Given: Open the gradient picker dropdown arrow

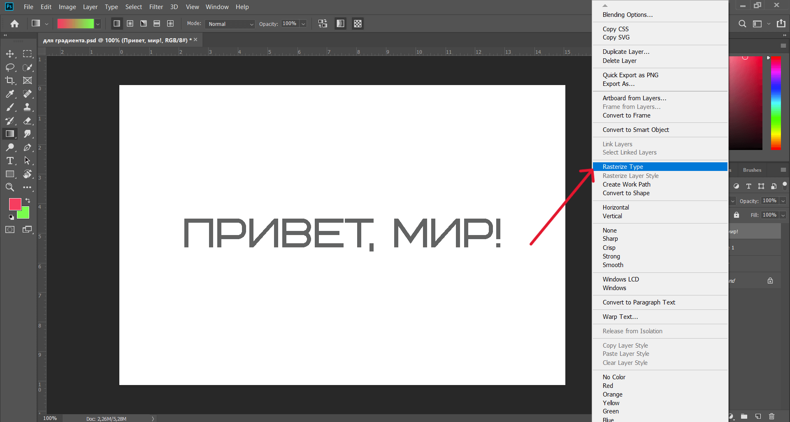Looking at the screenshot, I should (x=98, y=24).
